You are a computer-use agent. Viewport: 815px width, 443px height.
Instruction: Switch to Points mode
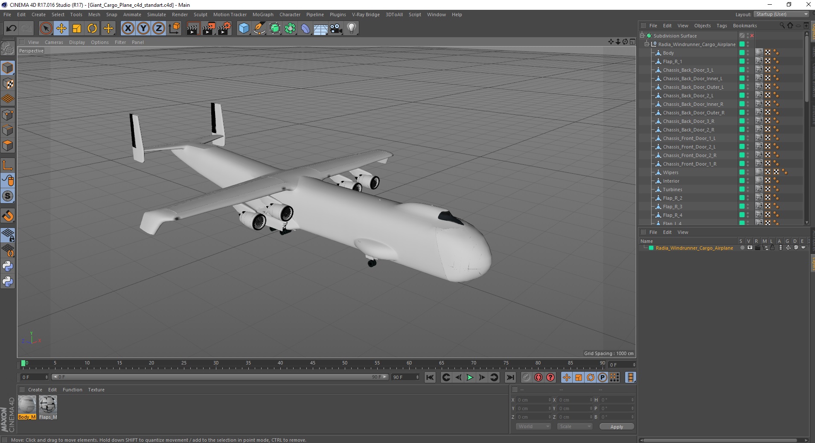coord(8,114)
